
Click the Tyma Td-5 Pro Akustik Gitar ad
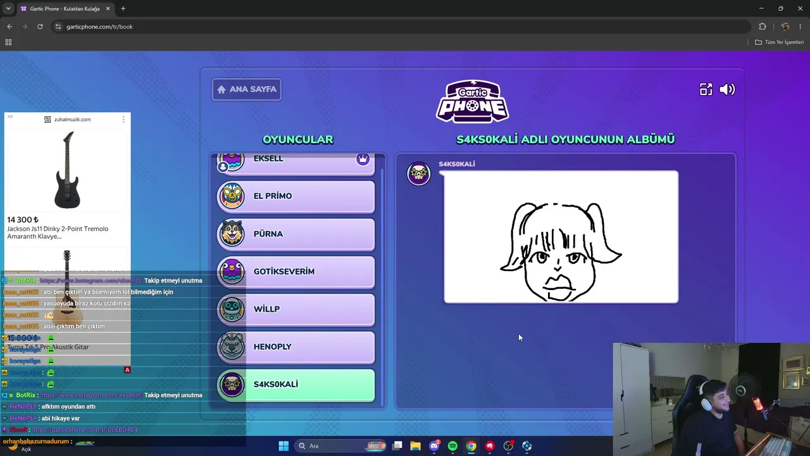pyautogui.click(x=48, y=347)
